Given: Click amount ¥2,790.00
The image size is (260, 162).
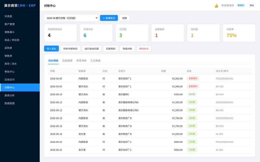Looking at the screenshot, I should 177,118.
